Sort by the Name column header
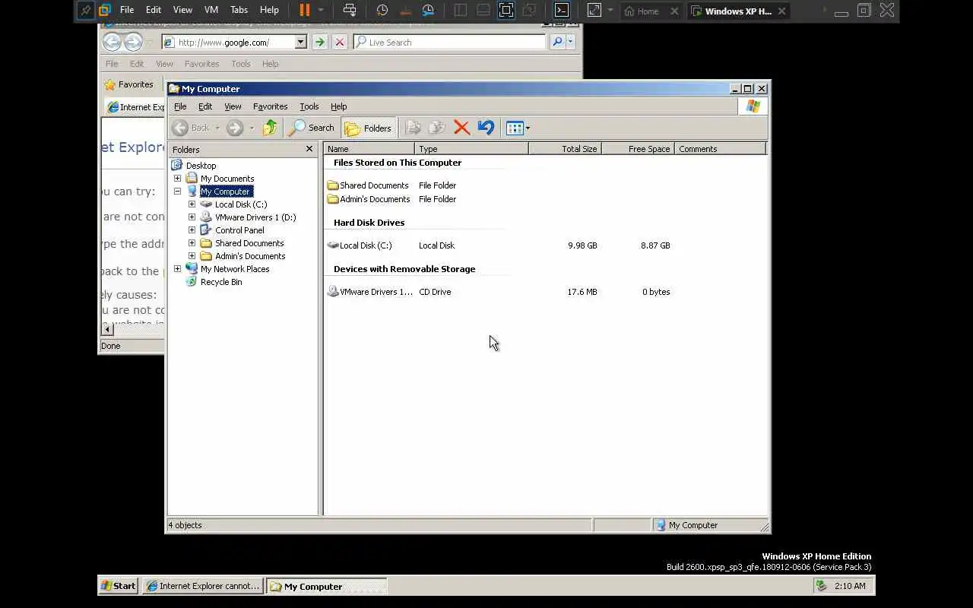 pyautogui.click(x=369, y=149)
